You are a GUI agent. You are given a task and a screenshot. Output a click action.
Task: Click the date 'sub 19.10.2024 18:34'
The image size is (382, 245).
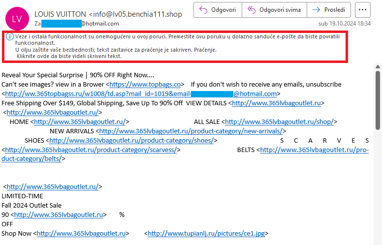345,24
